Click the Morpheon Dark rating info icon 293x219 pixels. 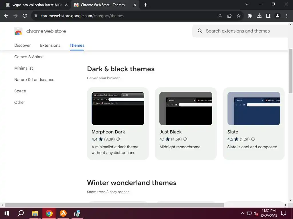(x=118, y=139)
